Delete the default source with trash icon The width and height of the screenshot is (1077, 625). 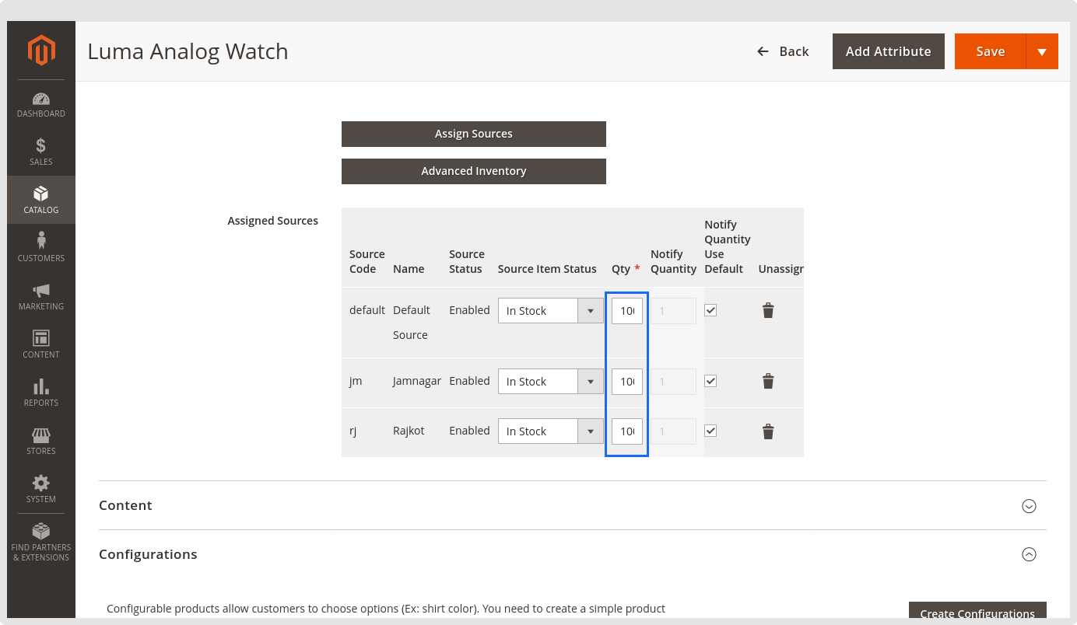pyautogui.click(x=768, y=311)
